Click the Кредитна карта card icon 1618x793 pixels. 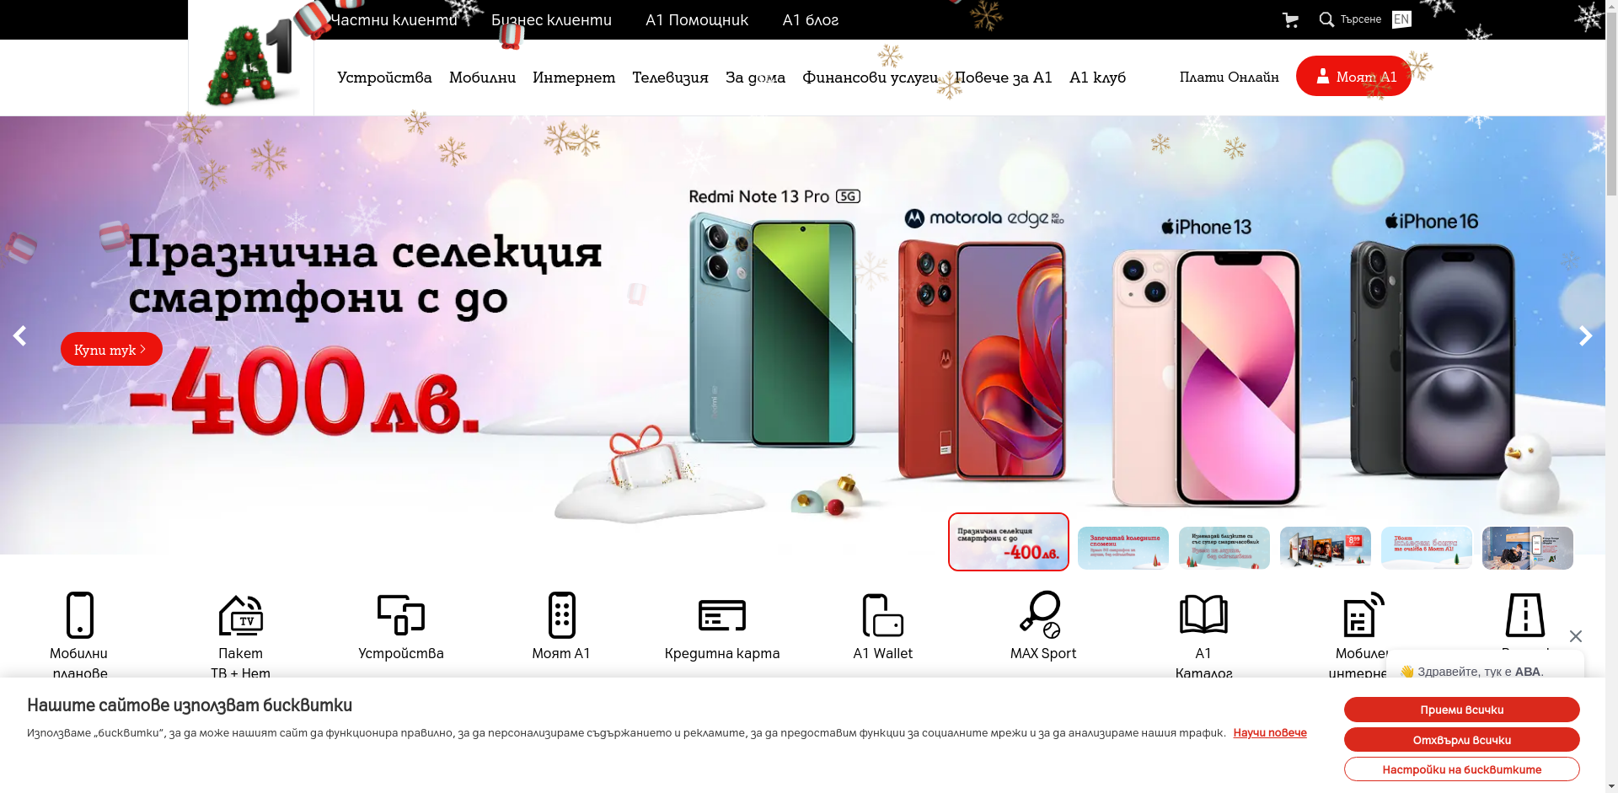(722, 615)
